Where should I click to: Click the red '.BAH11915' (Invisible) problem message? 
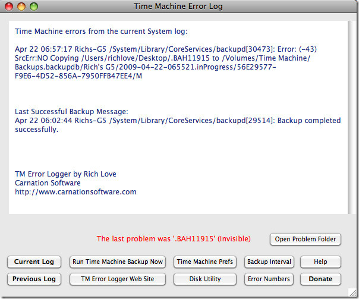pos(174,239)
